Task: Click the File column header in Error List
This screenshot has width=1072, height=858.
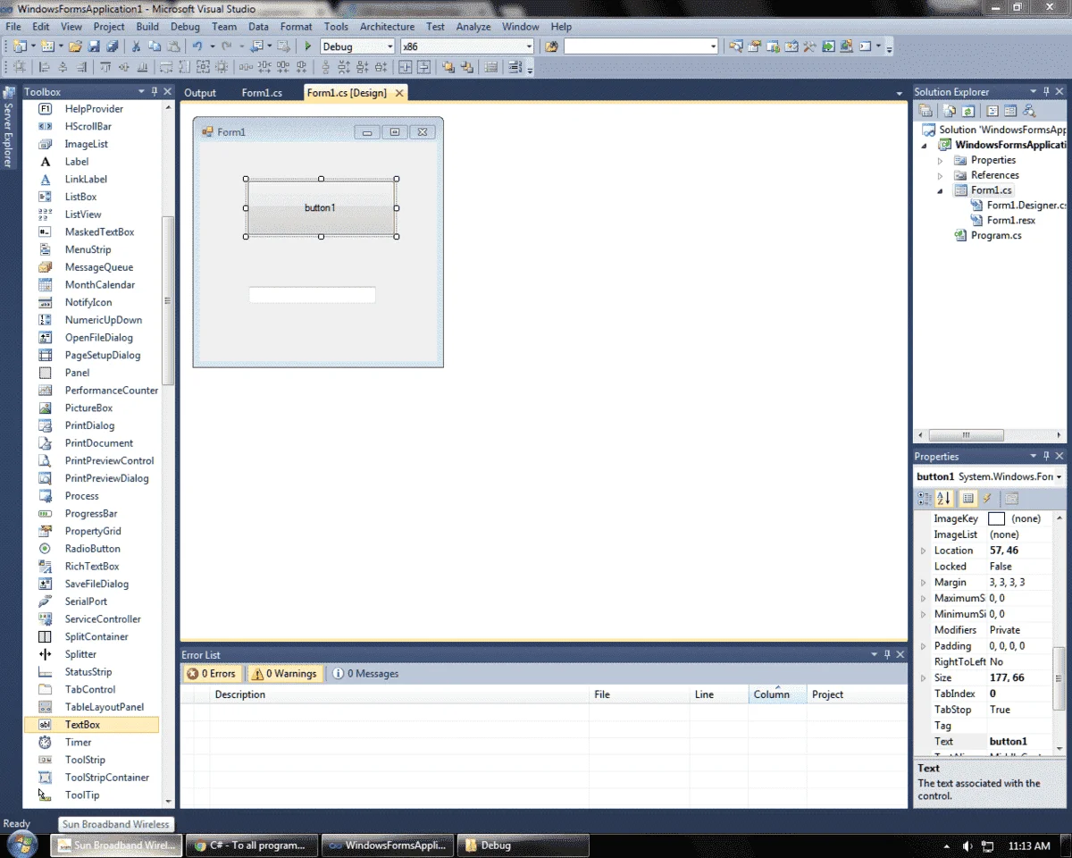Action: click(x=641, y=694)
